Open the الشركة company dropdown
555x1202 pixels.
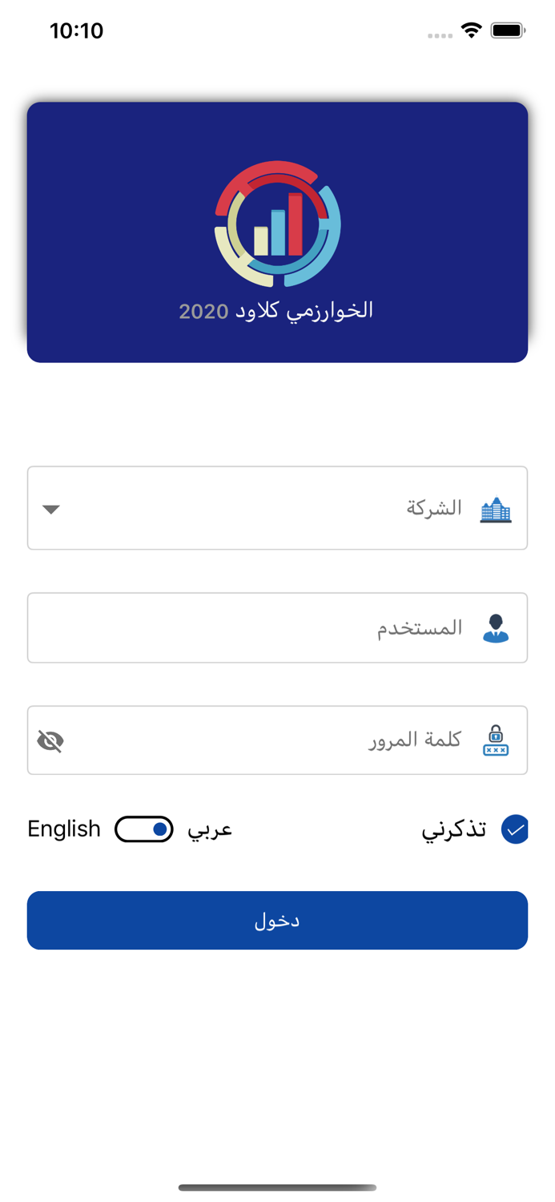click(x=277, y=508)
